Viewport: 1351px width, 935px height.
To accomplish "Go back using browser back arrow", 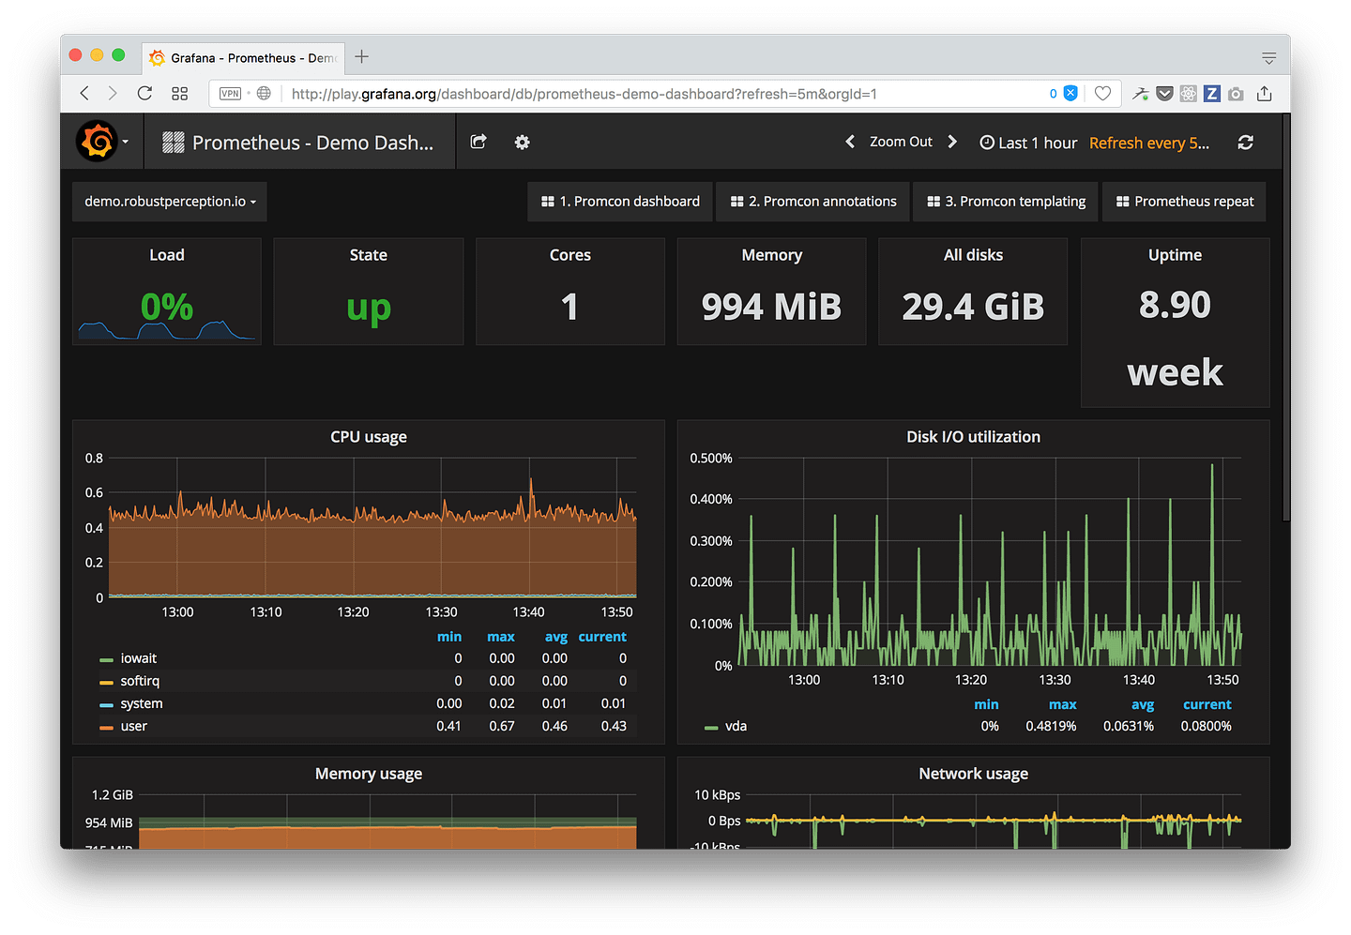I will coord(84,93).
